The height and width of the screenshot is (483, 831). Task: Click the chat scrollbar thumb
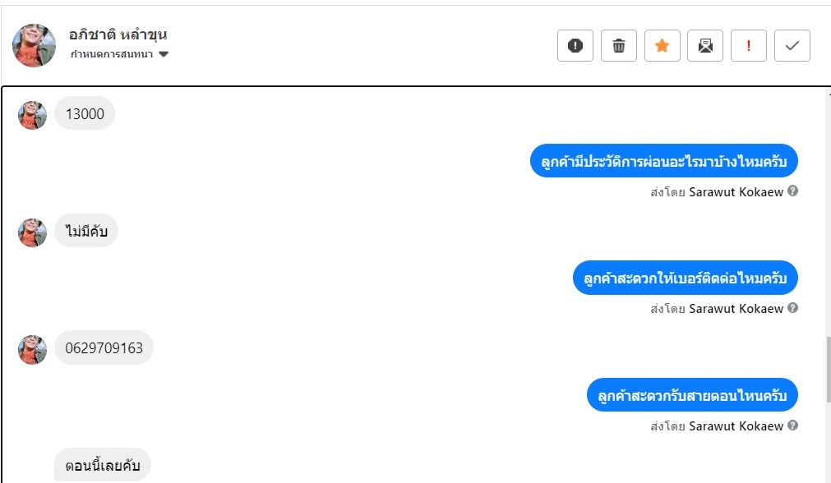pyautogui.click(x=828, y=370)
